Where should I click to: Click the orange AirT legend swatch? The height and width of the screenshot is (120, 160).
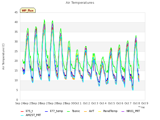85,111
